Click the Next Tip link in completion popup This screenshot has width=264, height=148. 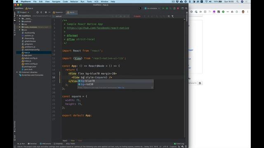pos(121,88)
